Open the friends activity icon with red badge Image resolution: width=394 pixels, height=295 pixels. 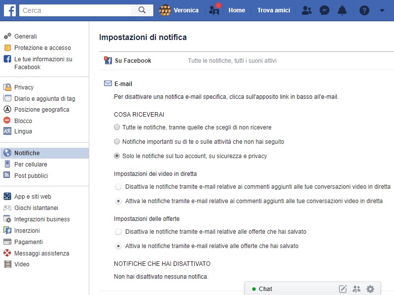coord(215,9)
